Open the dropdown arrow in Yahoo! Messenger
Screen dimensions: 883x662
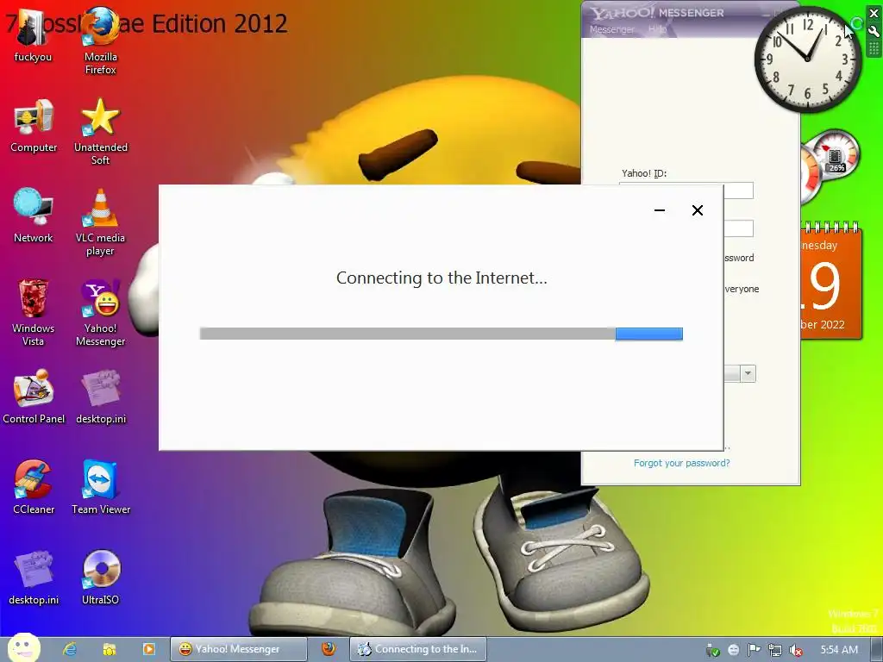[748, 373]
